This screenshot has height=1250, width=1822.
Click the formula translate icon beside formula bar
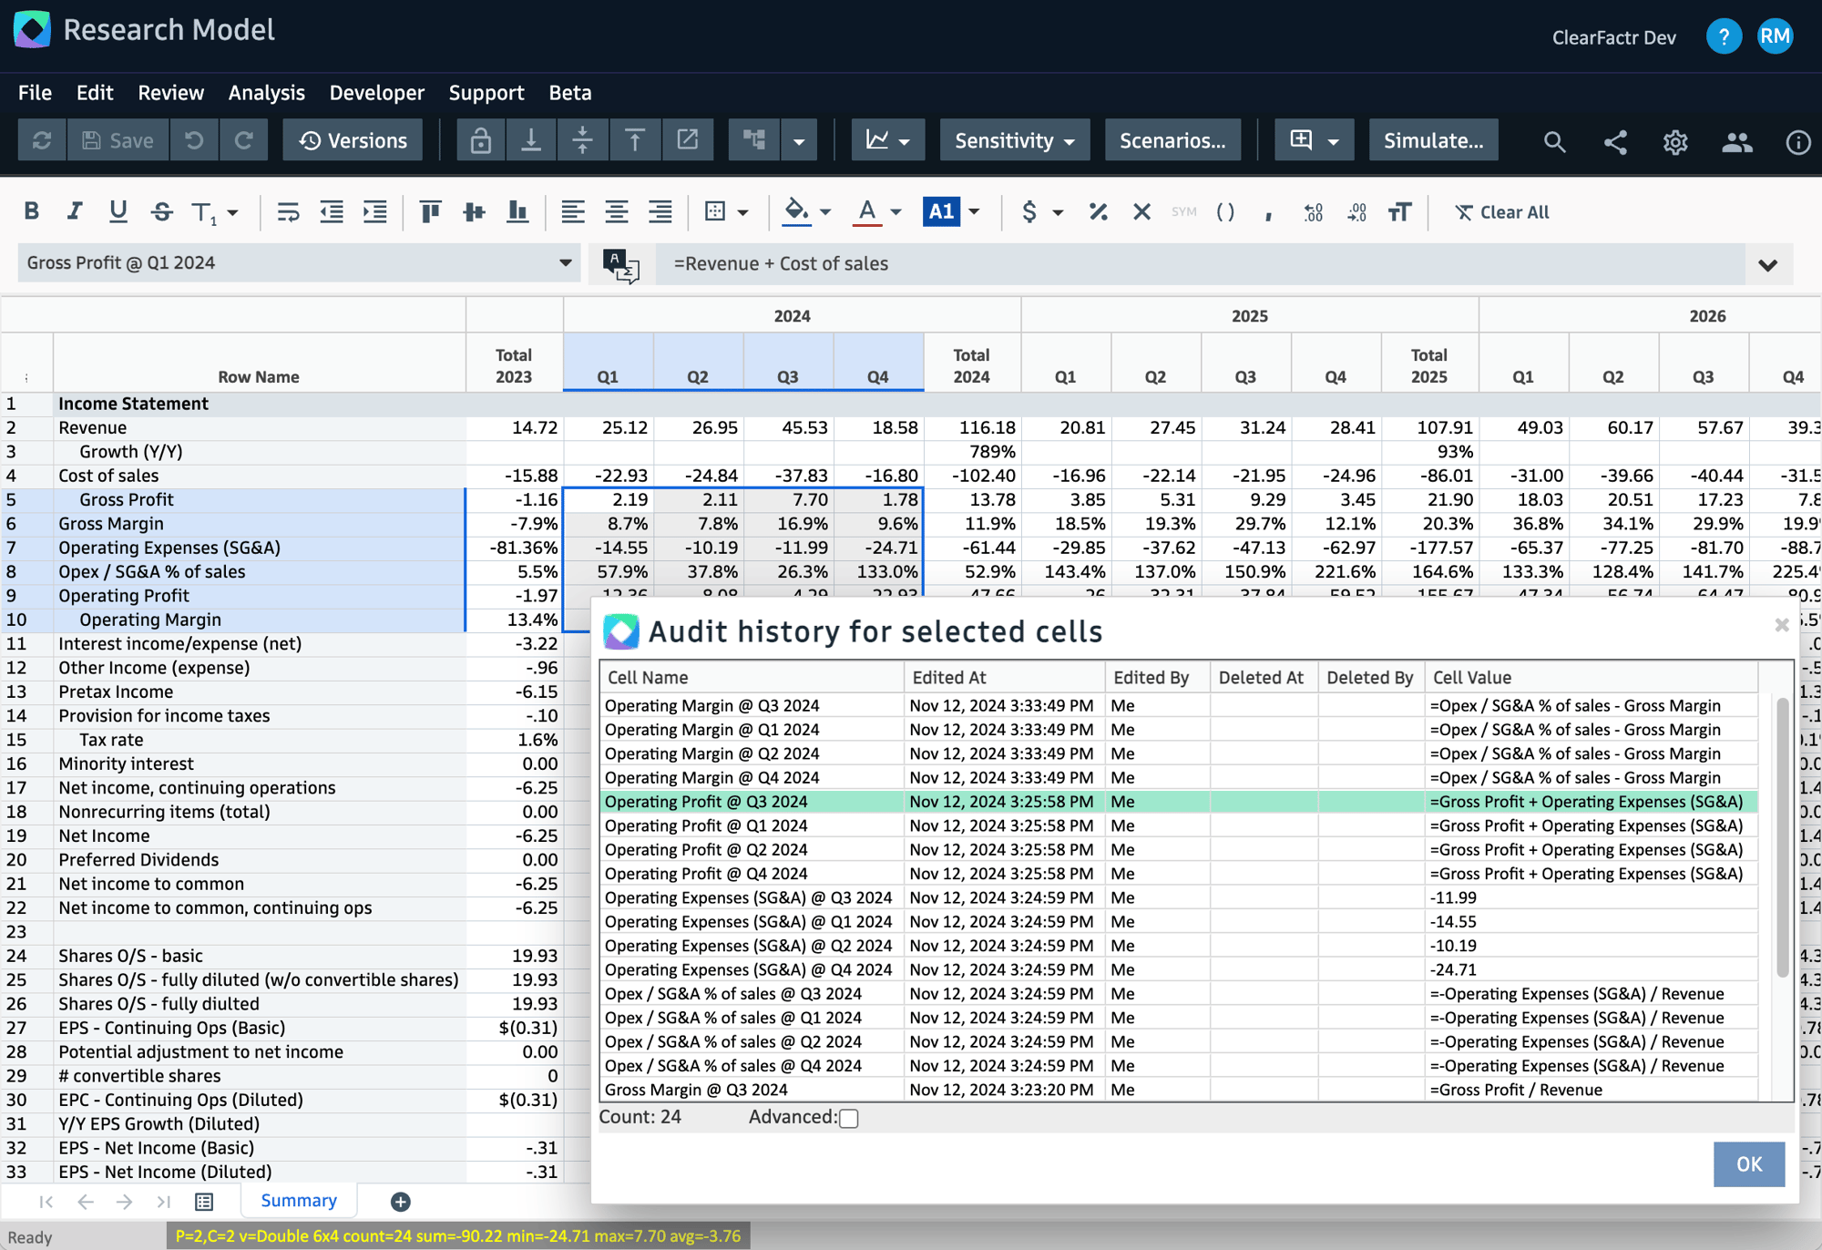click(620, 264)
